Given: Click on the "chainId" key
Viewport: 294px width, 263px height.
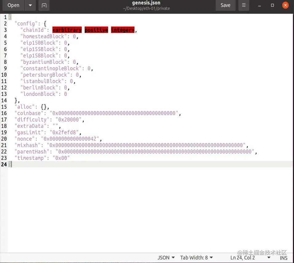Looking at the screenshot, I should pos(33,30).
